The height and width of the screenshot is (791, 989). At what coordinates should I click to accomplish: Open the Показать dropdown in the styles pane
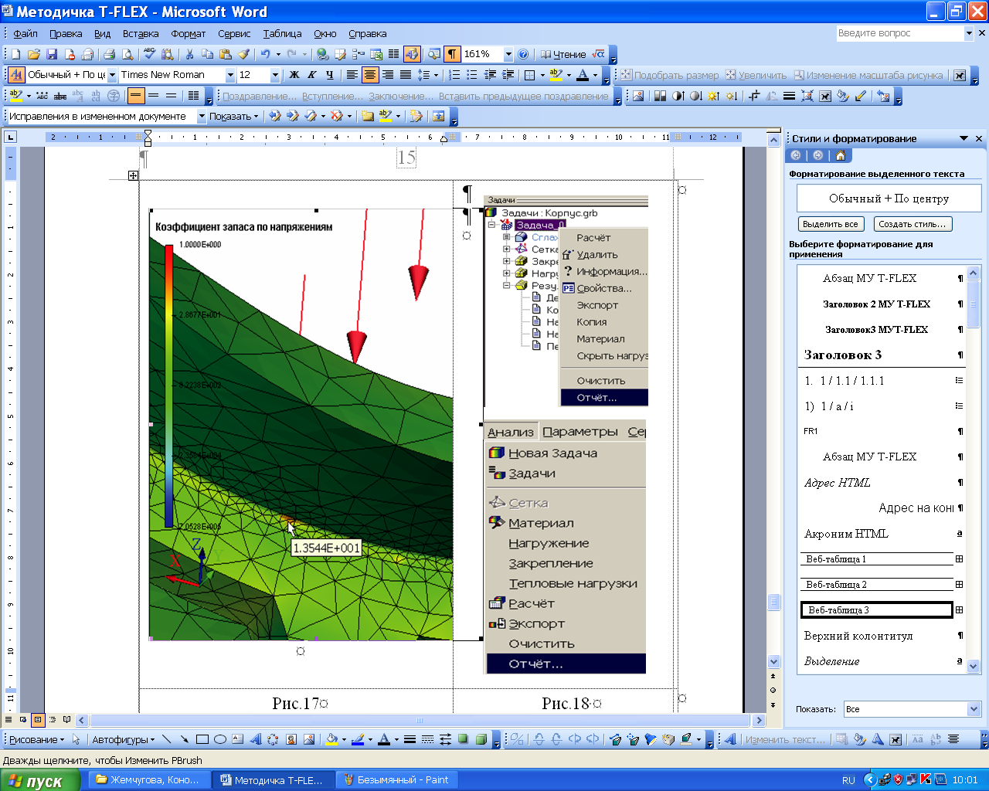coord(974,709)
